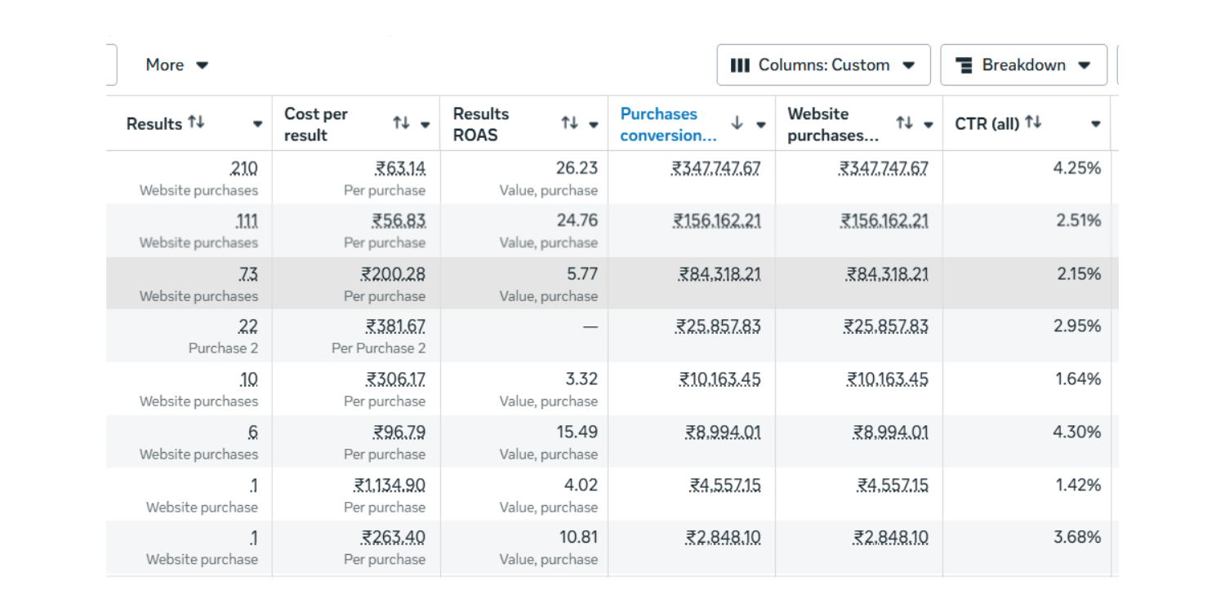Open Results column options caret
The image size is (1225, 612).
pyautogui.click(x=257, y=125)
